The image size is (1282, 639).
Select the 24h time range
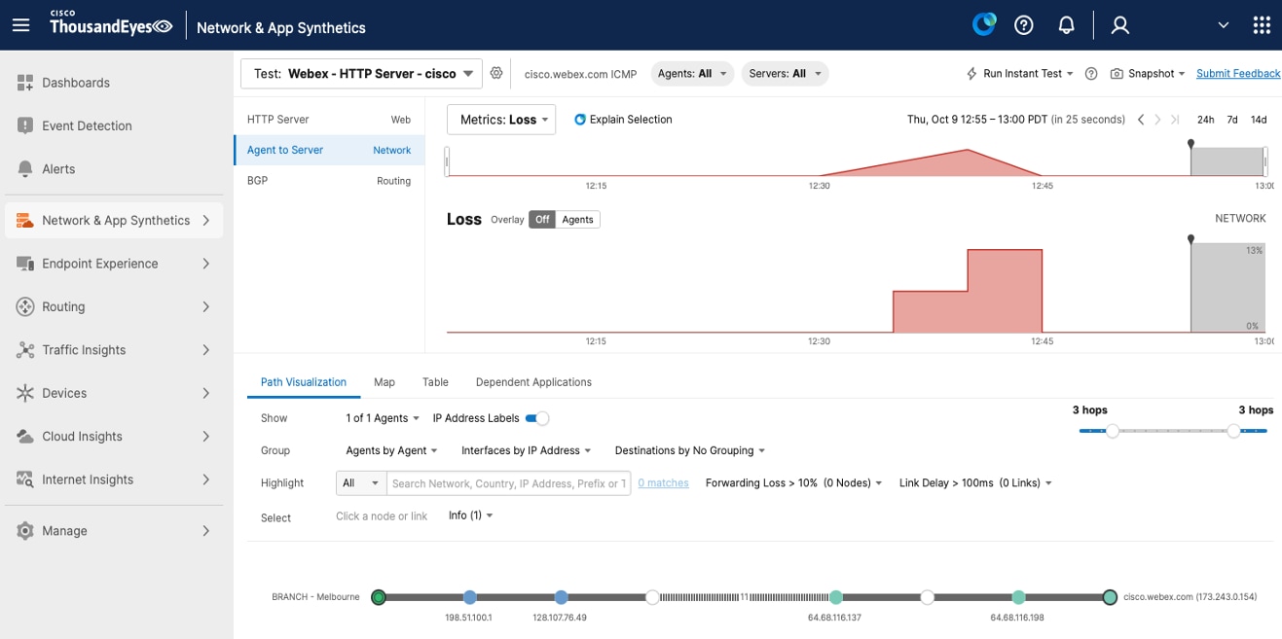(1205, 120)
